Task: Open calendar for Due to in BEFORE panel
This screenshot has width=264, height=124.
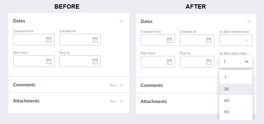Action: click(95, 61)
